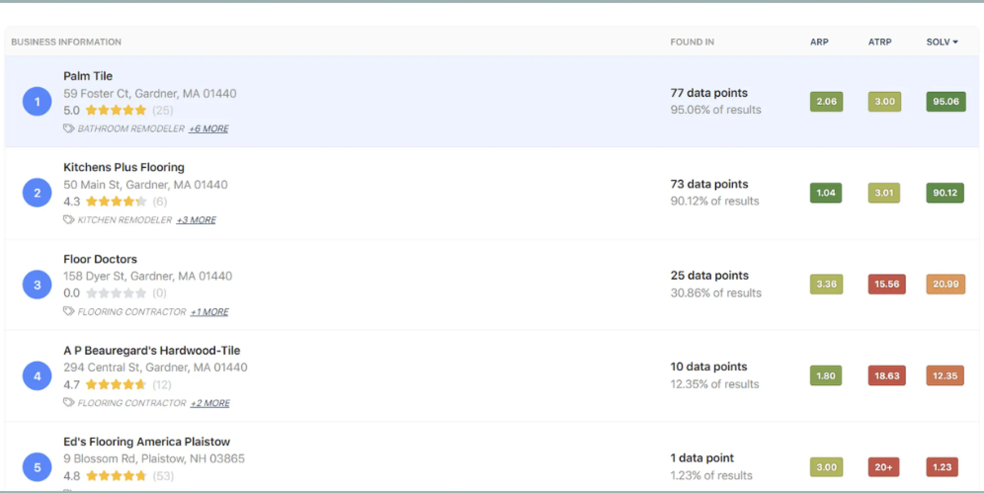Click the 77 data points text

[709, 93]
